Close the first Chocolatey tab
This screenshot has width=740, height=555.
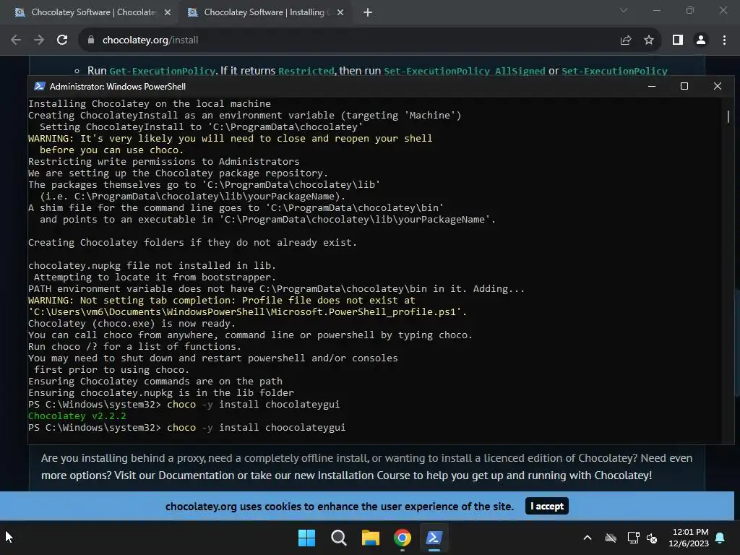[x=168, y=13]
